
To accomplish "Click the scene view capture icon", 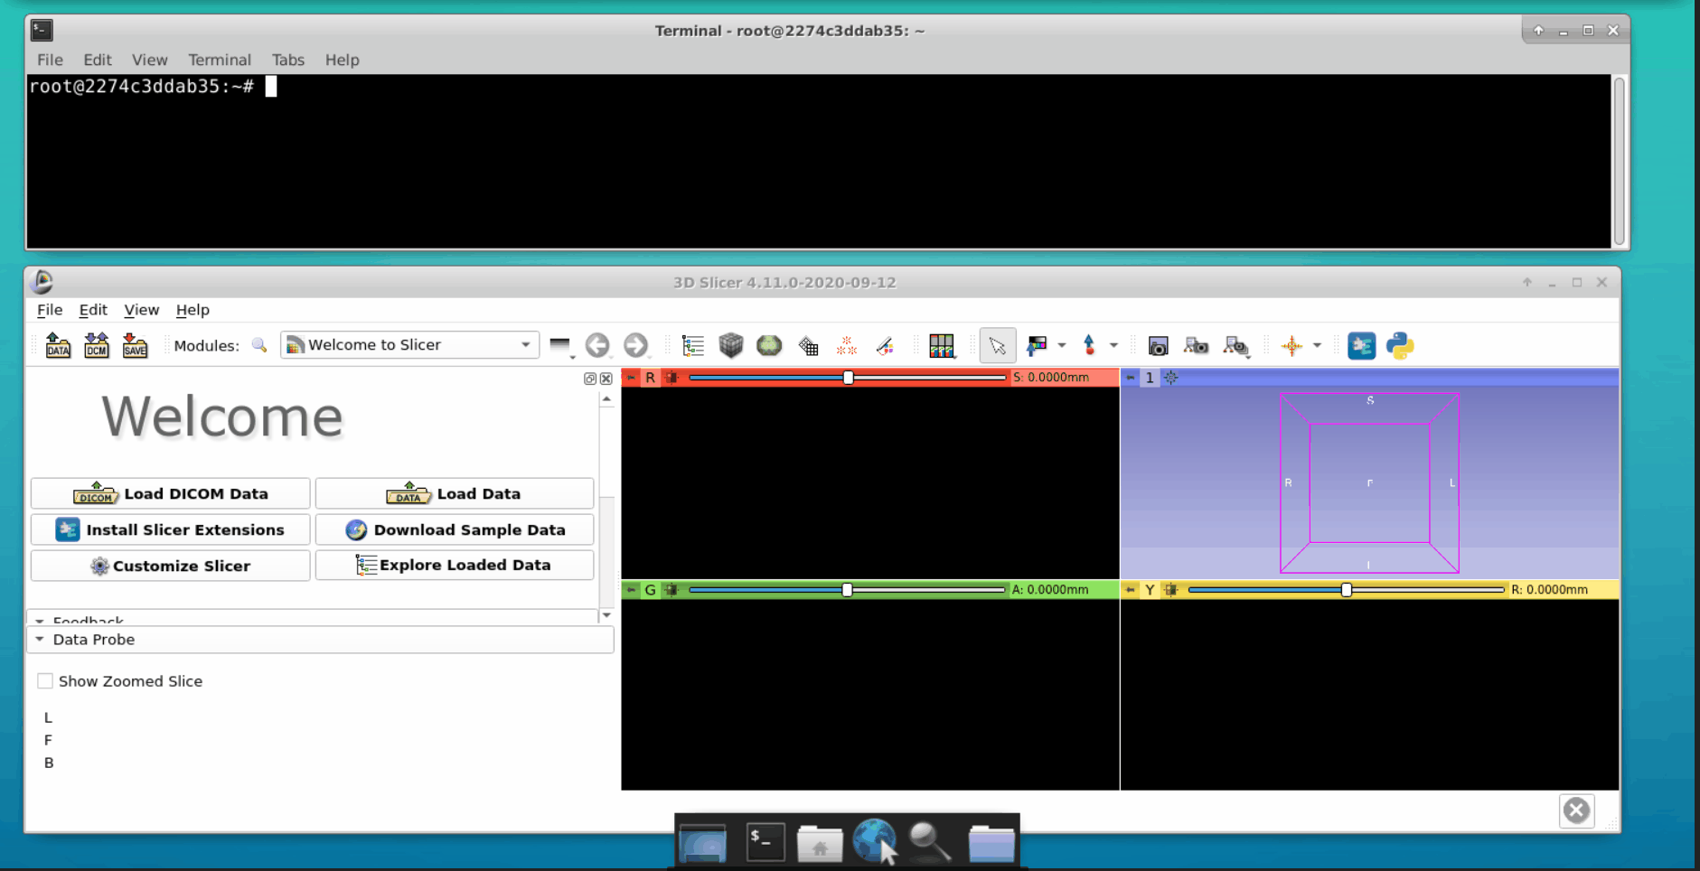I will [1196, 345].
